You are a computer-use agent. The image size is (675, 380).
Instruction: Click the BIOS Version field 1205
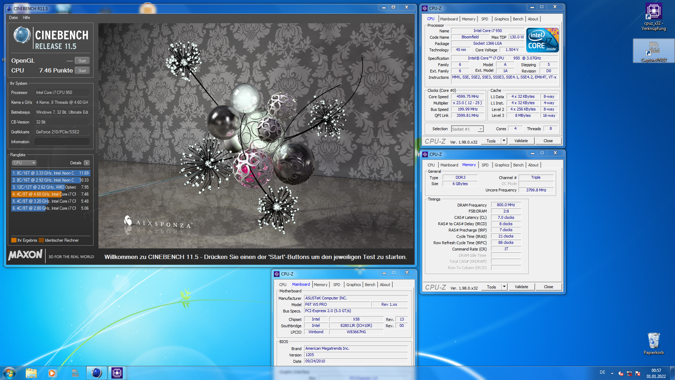pyautogui.click(x=356, y=355)
